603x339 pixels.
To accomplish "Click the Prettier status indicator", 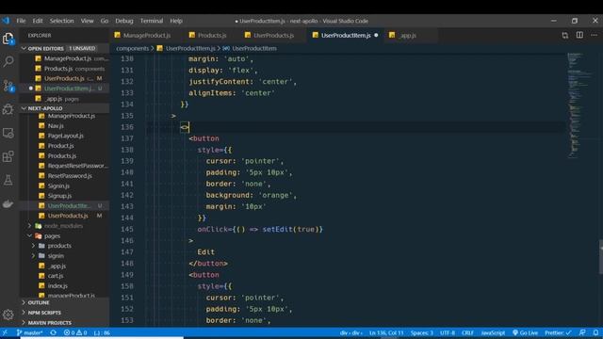I will click(558, 332).
